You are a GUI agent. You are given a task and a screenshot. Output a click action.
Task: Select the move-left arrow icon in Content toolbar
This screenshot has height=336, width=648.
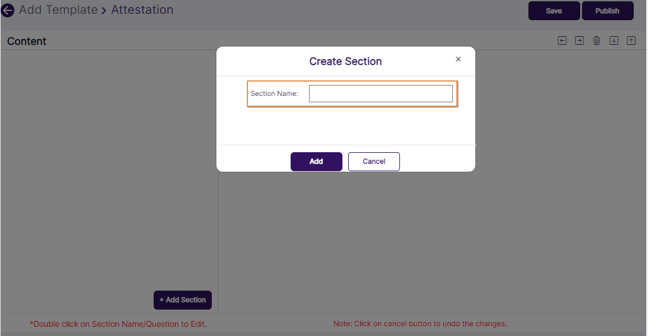coord(562,40)
